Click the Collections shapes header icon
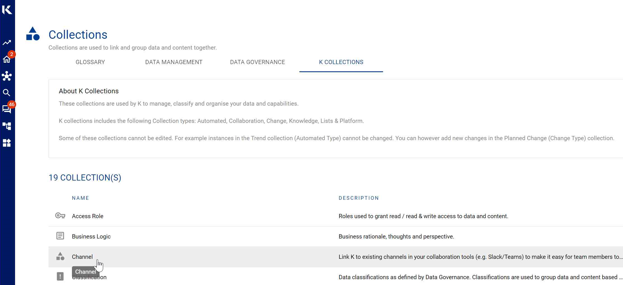Image resolution: width=623 pixels, height=285 pixels. click(33, 34)
